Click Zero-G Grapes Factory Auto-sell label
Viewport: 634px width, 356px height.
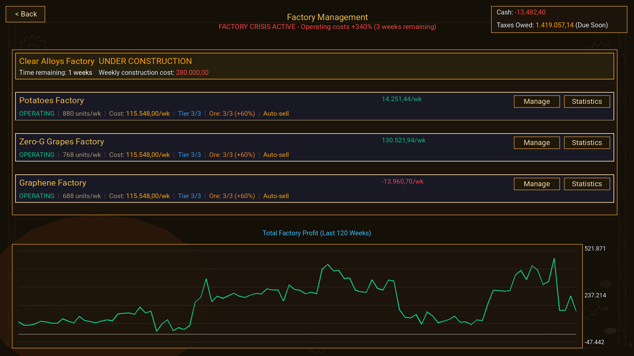click(x=276, y=155)
